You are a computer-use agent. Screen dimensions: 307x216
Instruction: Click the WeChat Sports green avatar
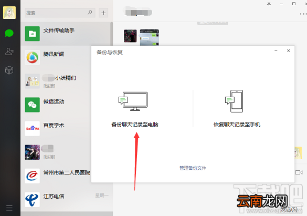(33, 105)
